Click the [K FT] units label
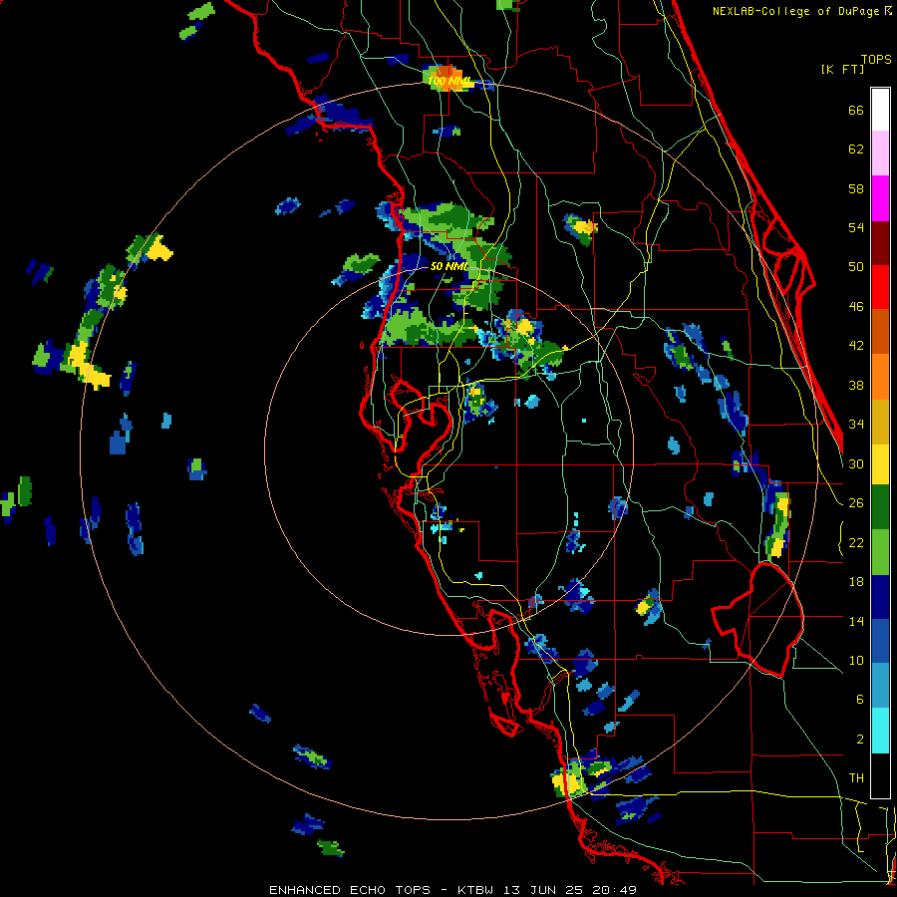 842,70
